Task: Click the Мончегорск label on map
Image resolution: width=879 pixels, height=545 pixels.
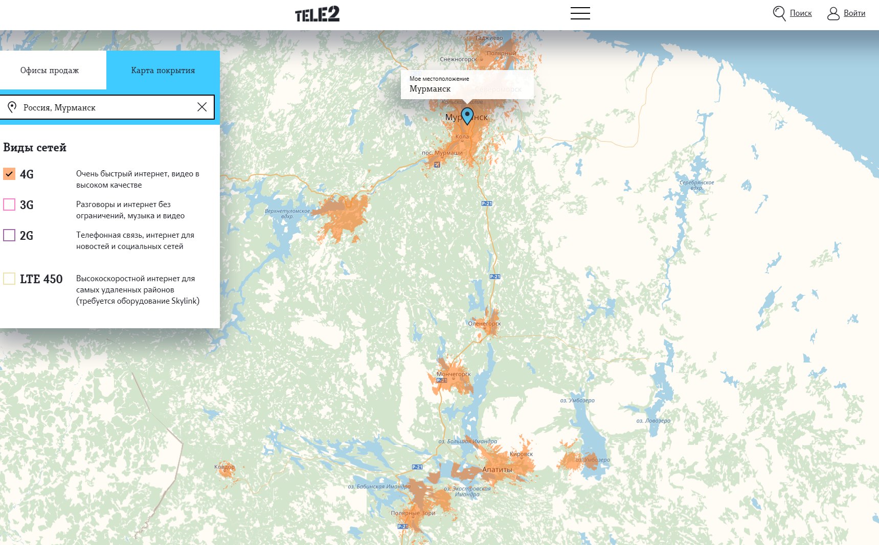Action: [x=454, y=374]
